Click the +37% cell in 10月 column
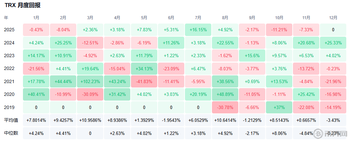This screenshot has width=351, height=143. click(279, 107)
